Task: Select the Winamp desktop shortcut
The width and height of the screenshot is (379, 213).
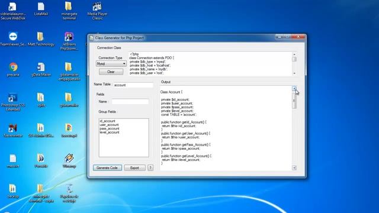Action: pyautogui.click(x=69, y=161)
